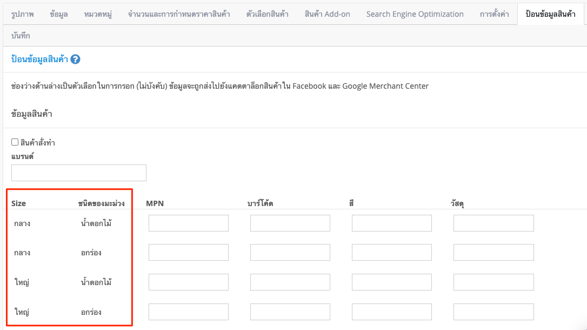The image size is (587, 330).
Task: Click the วัสดุ column header
Action: [457, 203]
